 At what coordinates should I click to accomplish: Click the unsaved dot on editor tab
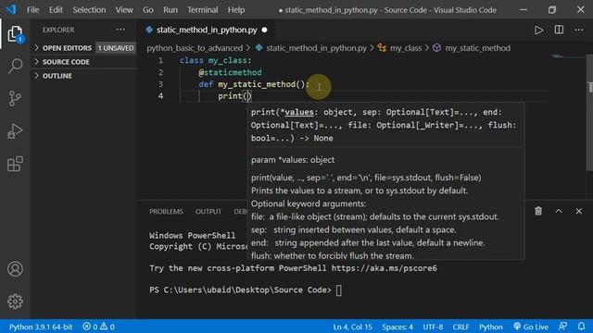pos(264,30)
